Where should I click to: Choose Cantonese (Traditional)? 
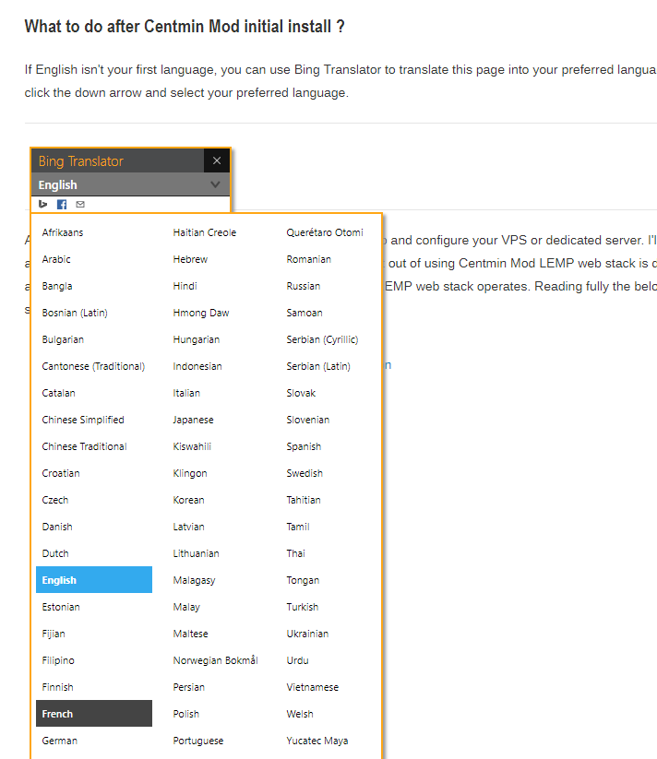pyautogui.click(x=93, y=366)
